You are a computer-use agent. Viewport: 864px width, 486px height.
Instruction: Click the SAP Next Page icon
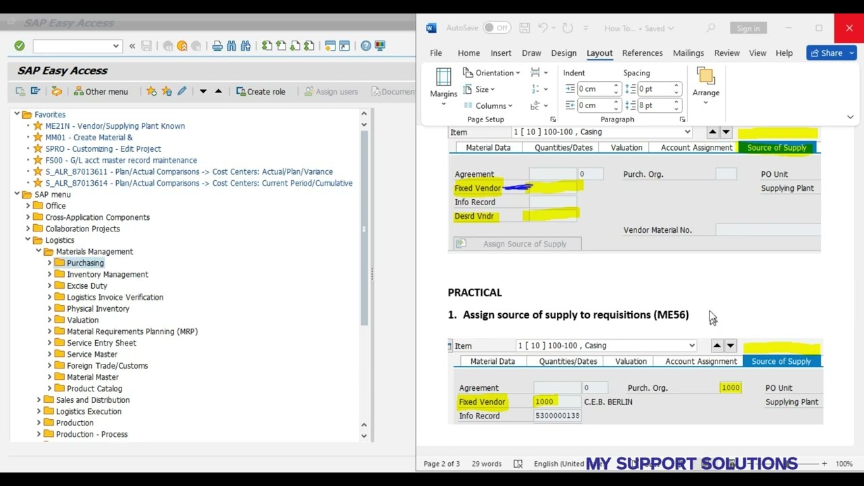pyautogui.click(x=295, y=46)
